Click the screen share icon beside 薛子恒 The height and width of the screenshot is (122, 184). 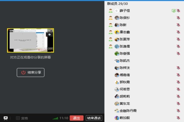tap(174, 11)
